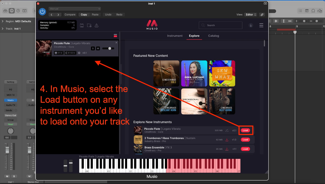
Task: Click the loaded Piccolo Flute thumbnail
Action: (44, 48)
